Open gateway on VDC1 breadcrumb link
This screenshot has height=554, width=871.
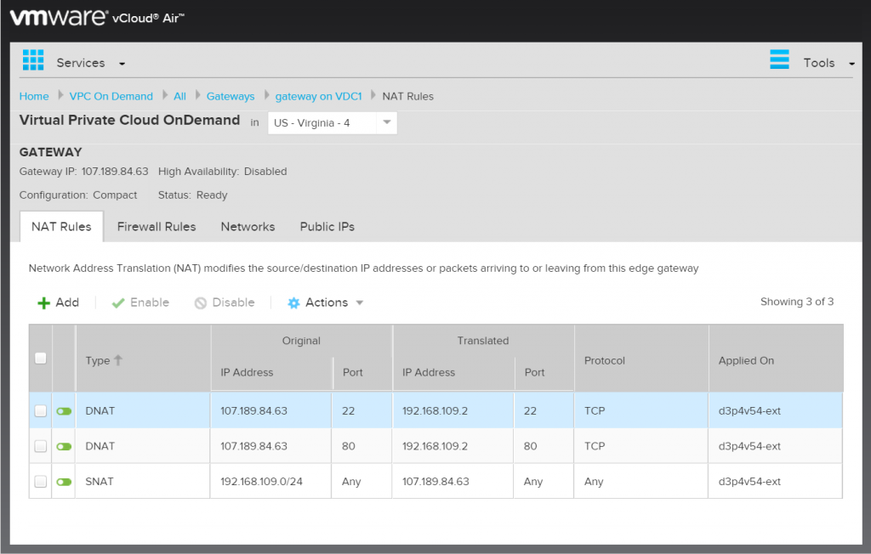click(318, 96)
